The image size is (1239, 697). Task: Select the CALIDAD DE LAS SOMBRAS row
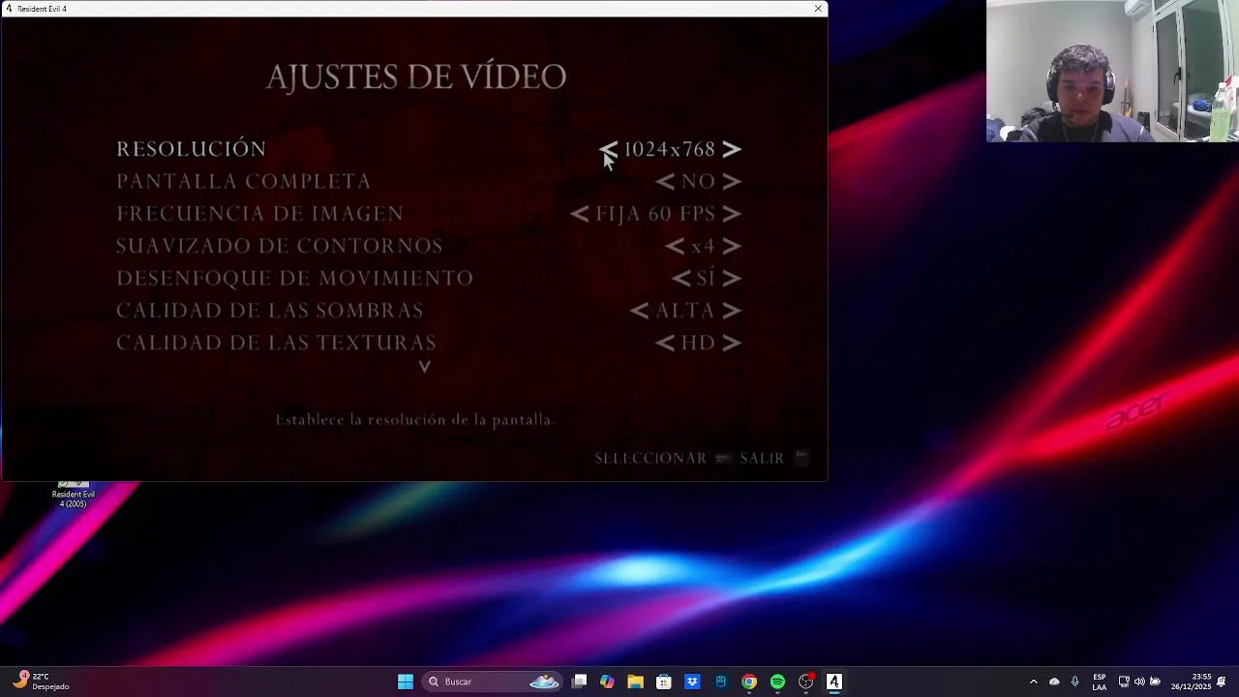[x=429, y=310]
